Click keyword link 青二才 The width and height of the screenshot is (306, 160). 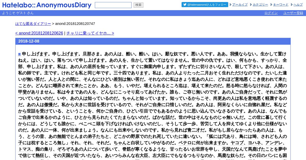tap(194, 130)
